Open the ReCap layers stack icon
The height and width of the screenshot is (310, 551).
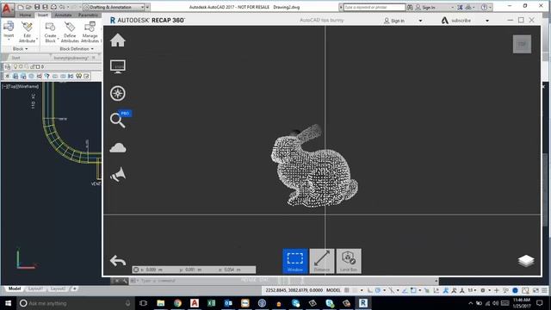[526, 261]
